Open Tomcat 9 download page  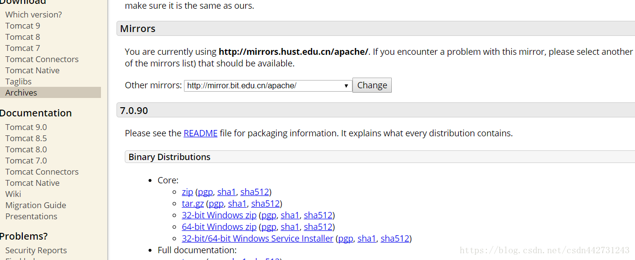tap(23, 26)
